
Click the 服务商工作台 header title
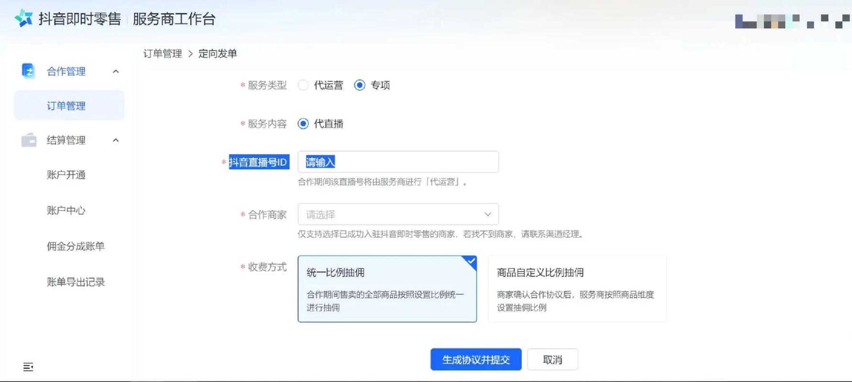(174, 19)
